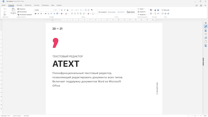Expand numbered list dropdown arrow
The height and width of the screenshot is (117, 208).
tap(79, 10)
